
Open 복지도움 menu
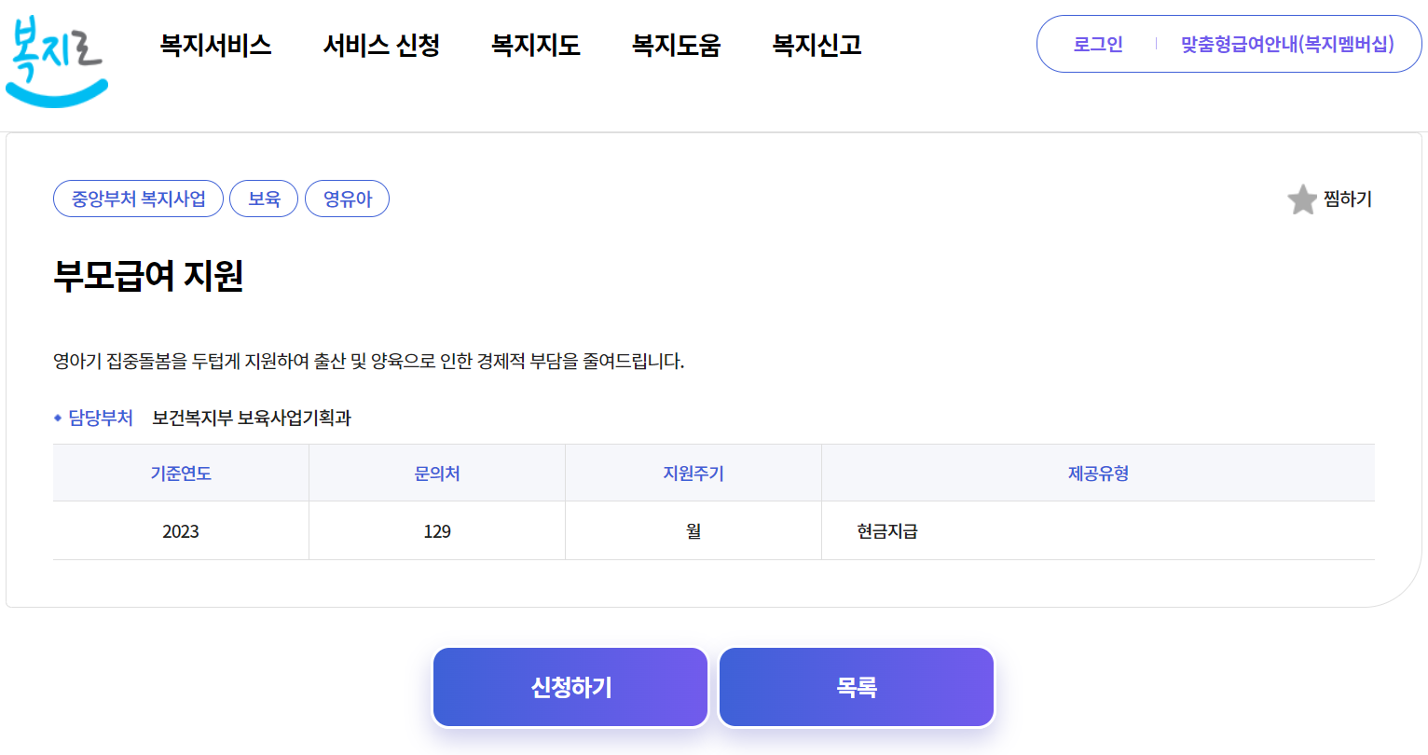677,46
